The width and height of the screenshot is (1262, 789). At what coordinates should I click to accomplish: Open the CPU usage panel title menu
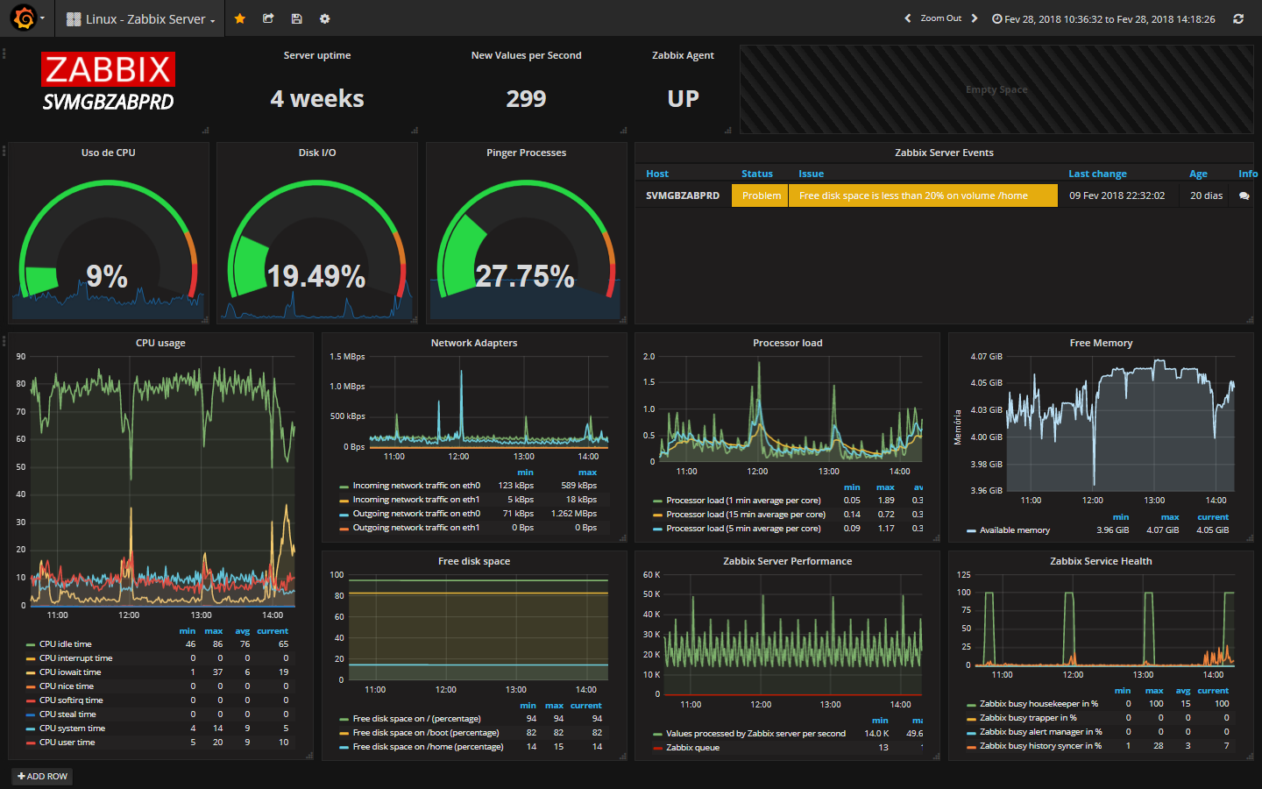(x=160, y=343)
